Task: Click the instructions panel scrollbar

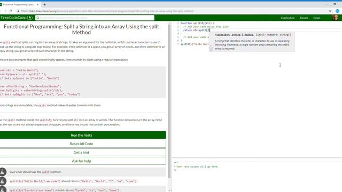Action: tap(169, 101)
